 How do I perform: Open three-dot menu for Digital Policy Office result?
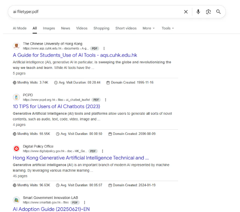pos(102,151)
